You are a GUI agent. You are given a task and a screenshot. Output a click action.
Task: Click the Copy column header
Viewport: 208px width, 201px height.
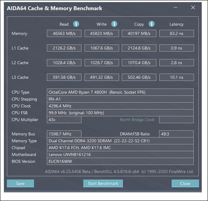(139, 24)
